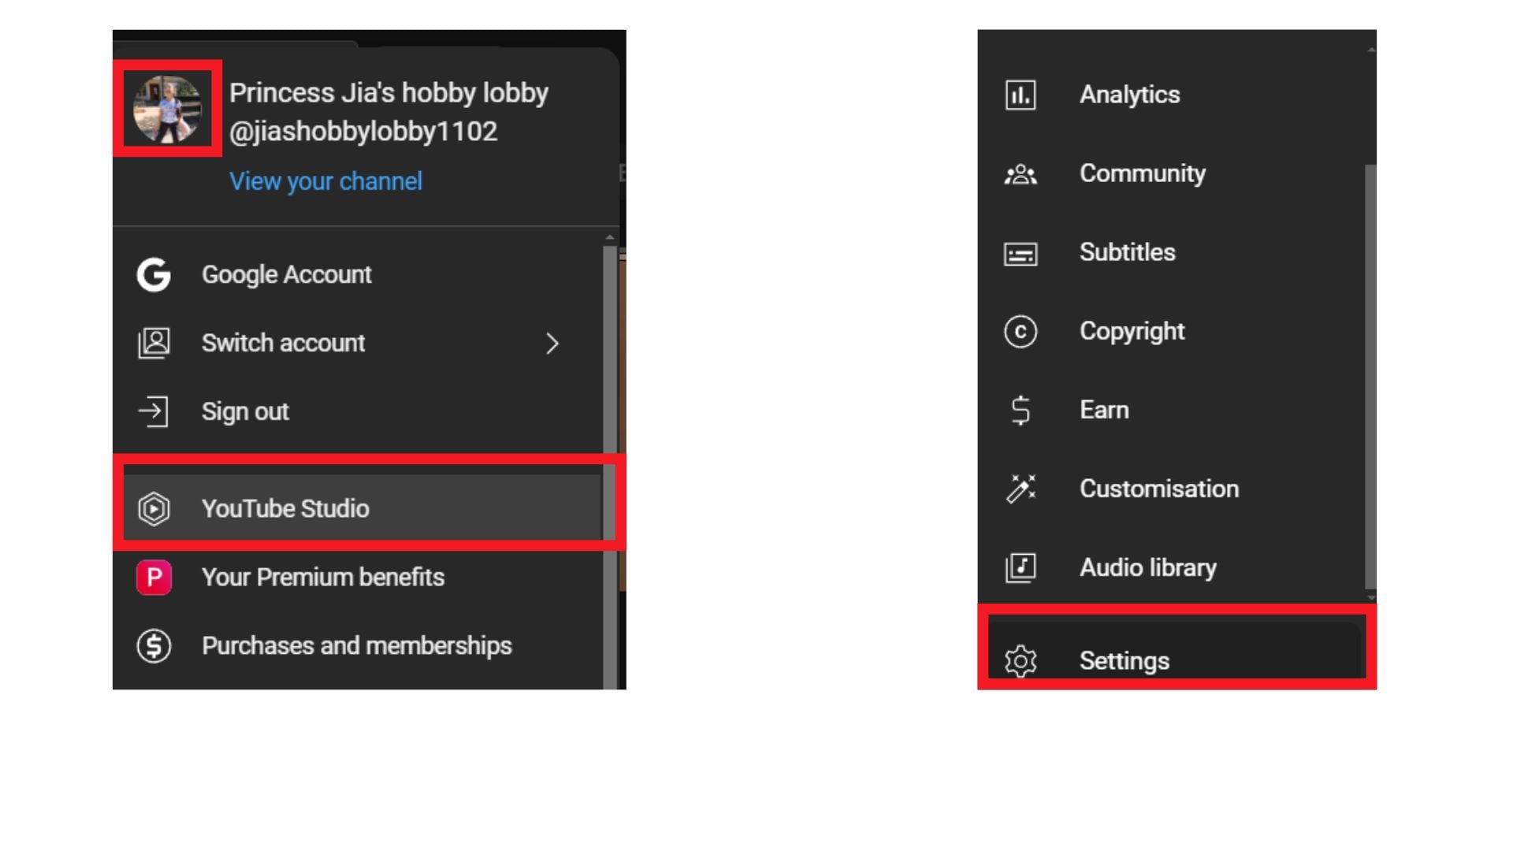Click the Google G logo icon
The image size is (1513, 851).
(x=154, y=274)
